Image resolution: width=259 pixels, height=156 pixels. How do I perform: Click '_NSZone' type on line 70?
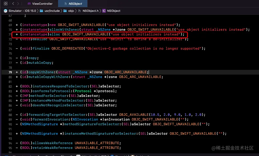point(103,30)
